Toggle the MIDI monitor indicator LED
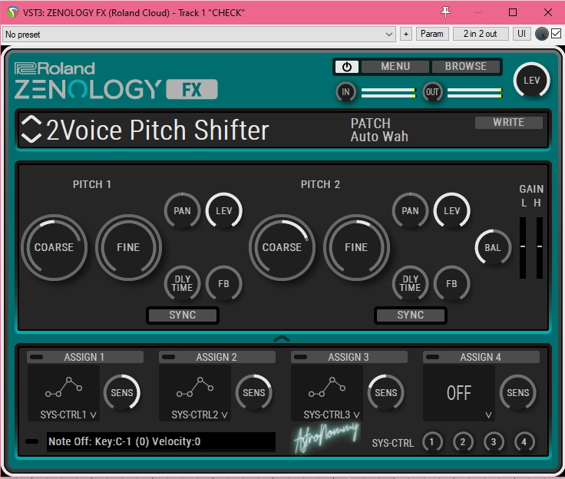Screen dimensions: 565x479 (32, 441)
